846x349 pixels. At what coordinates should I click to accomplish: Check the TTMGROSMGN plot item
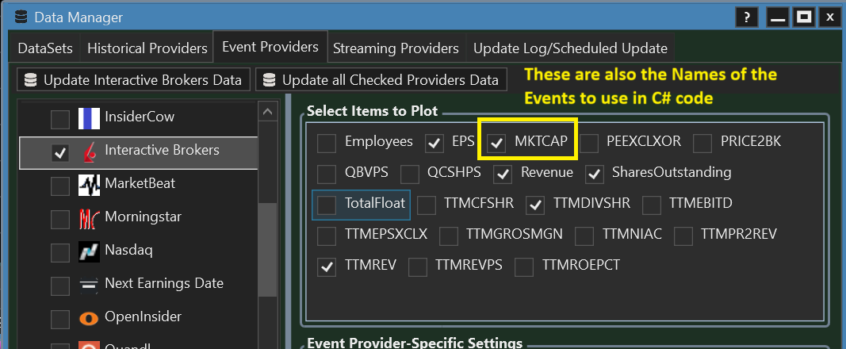tap(449, 236)
